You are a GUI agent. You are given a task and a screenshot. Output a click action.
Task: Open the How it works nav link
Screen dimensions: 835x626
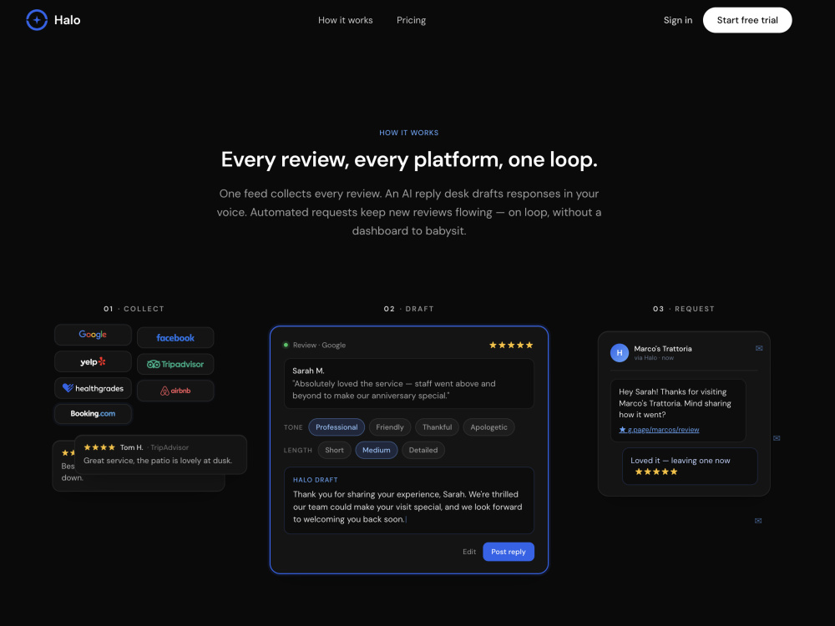(x=345, y=20)
